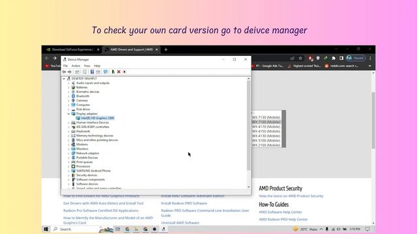Image resolution: width=417 pixels, height=234 pixels.
Task: Collapse the Display adapters node
Action: [68, 114]
